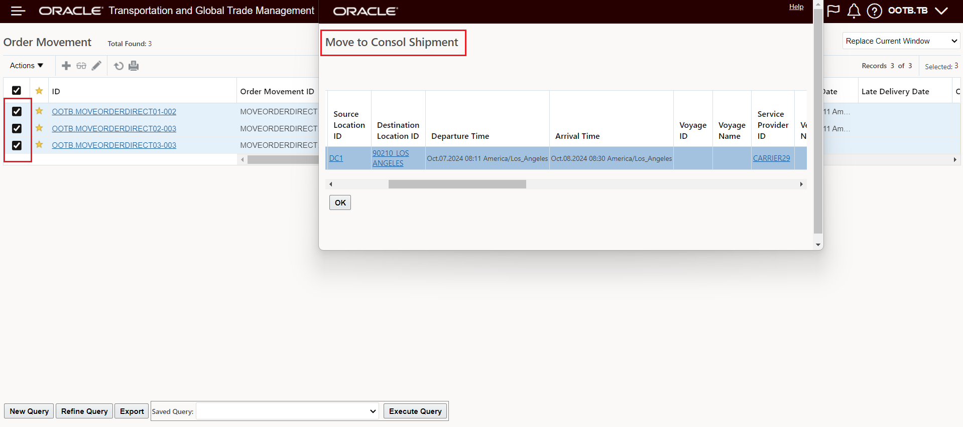Image resolution: width=963 pixels, height=427 pixels.
Task: Click the Refine Query button
Action: [x=84, y=411]
